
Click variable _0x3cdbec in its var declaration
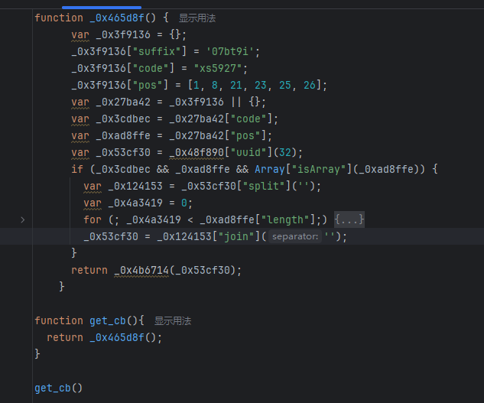[123, 119]
